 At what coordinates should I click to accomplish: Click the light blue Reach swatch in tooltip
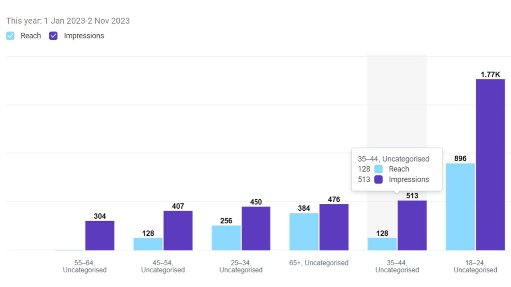click(378, 169)
